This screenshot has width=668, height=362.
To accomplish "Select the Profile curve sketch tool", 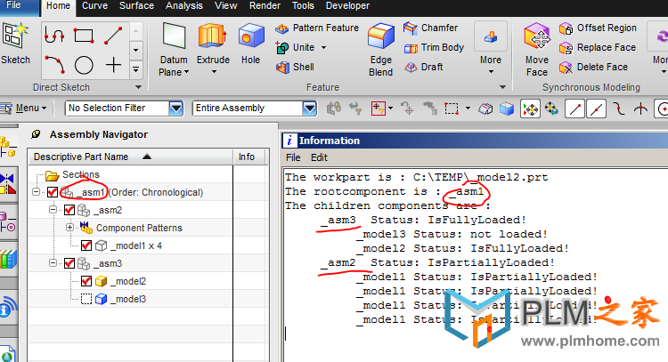I will pos(54,36).
